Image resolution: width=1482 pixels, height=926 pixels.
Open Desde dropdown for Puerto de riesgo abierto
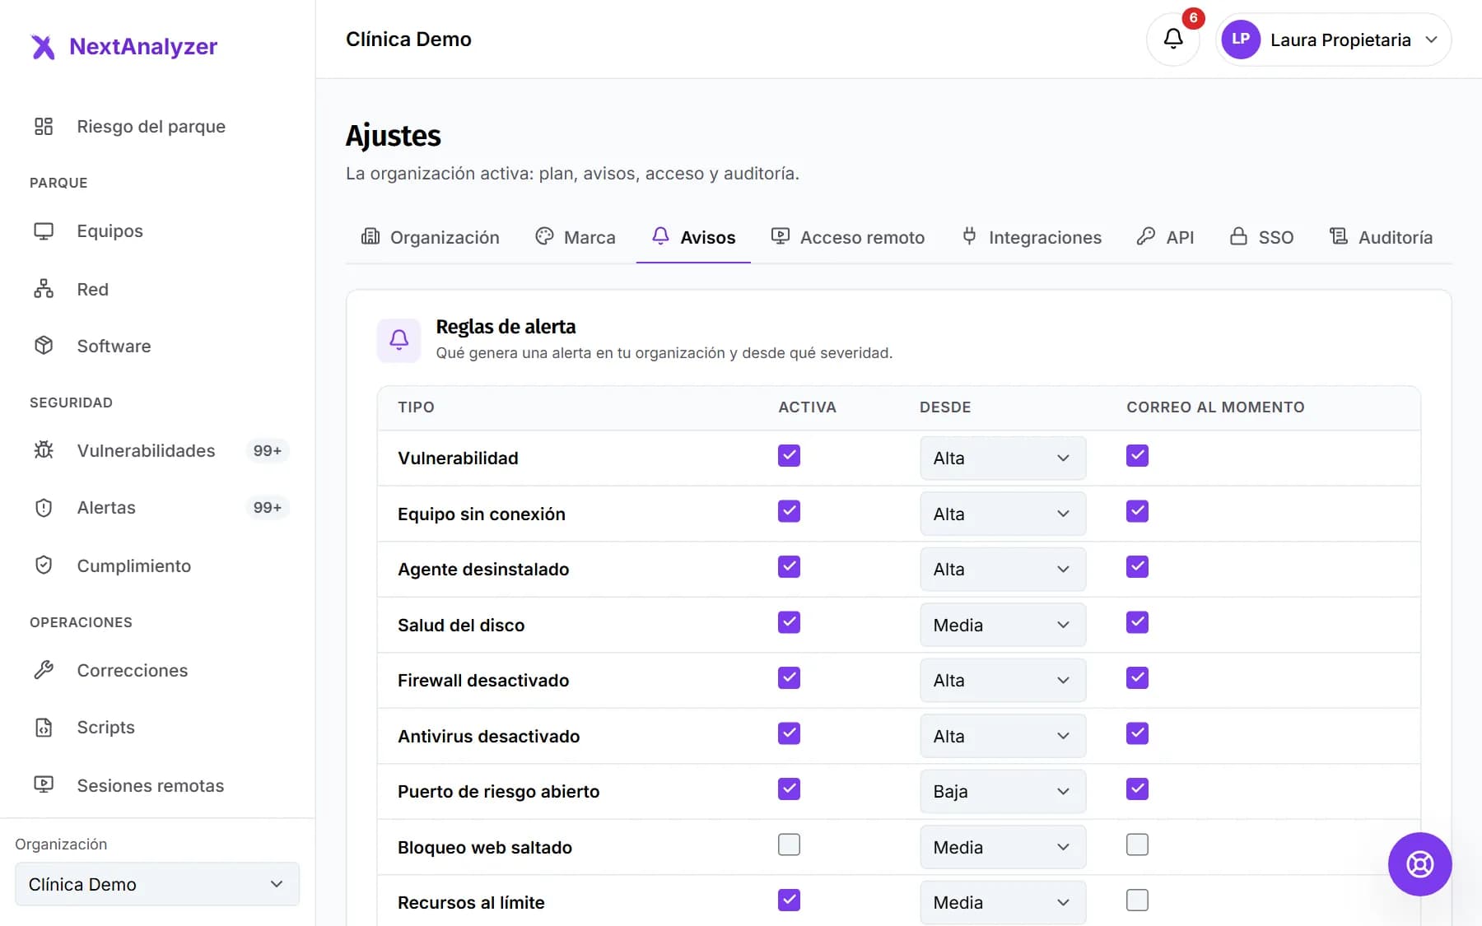(1003, 792)
